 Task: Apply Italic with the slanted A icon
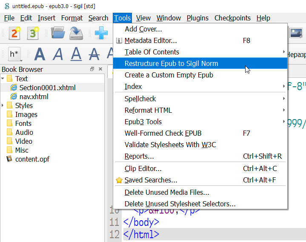(58, 54)
